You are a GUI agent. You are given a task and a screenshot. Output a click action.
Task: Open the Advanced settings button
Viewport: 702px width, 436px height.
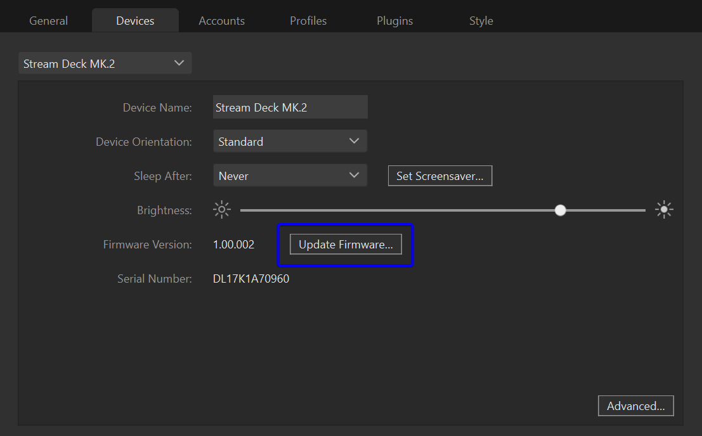pyautogui.click(x=636, y=406)
